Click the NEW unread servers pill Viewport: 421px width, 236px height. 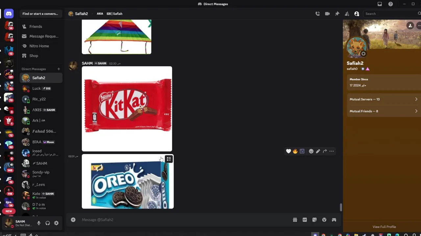tap(9, 211)
